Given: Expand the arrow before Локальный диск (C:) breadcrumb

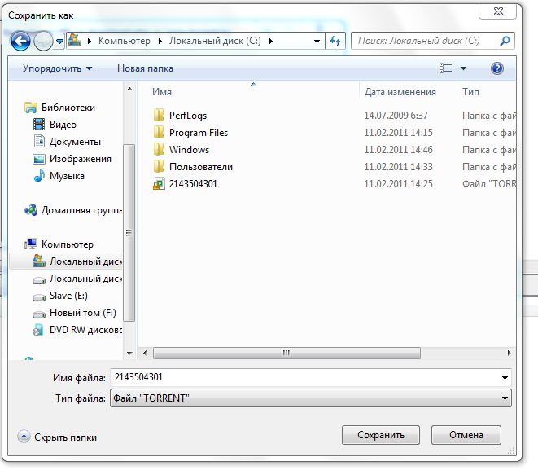Looking at the screenshot, I should (160, 42).
